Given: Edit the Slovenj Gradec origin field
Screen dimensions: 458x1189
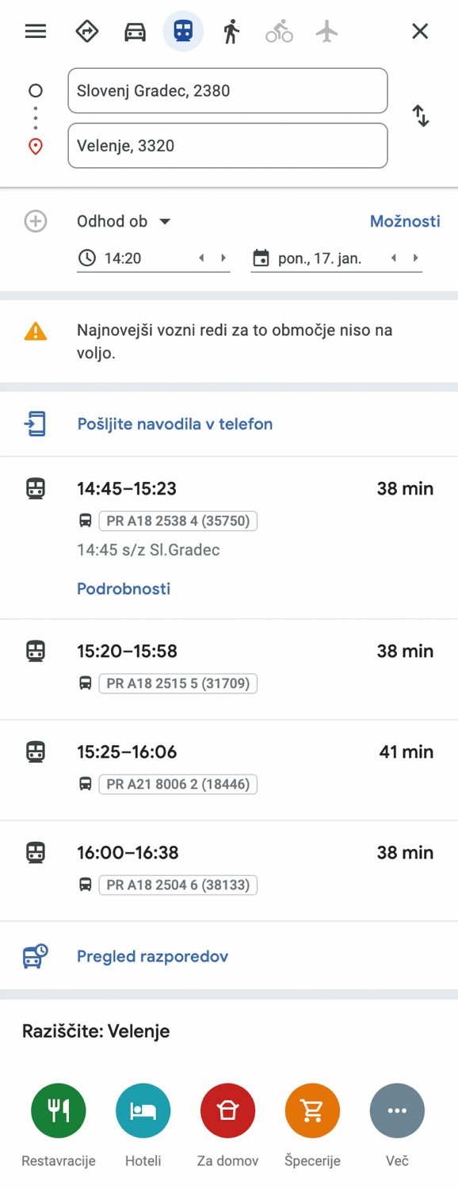Looking at the screenshot, I should [228, 90].
